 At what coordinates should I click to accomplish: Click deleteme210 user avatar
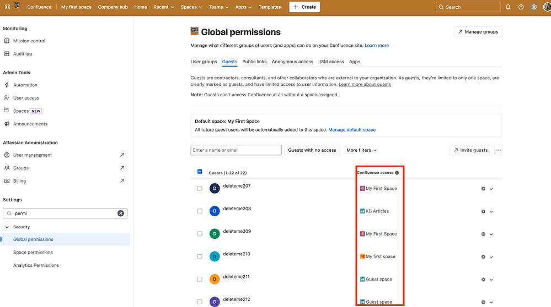(215, 256)
